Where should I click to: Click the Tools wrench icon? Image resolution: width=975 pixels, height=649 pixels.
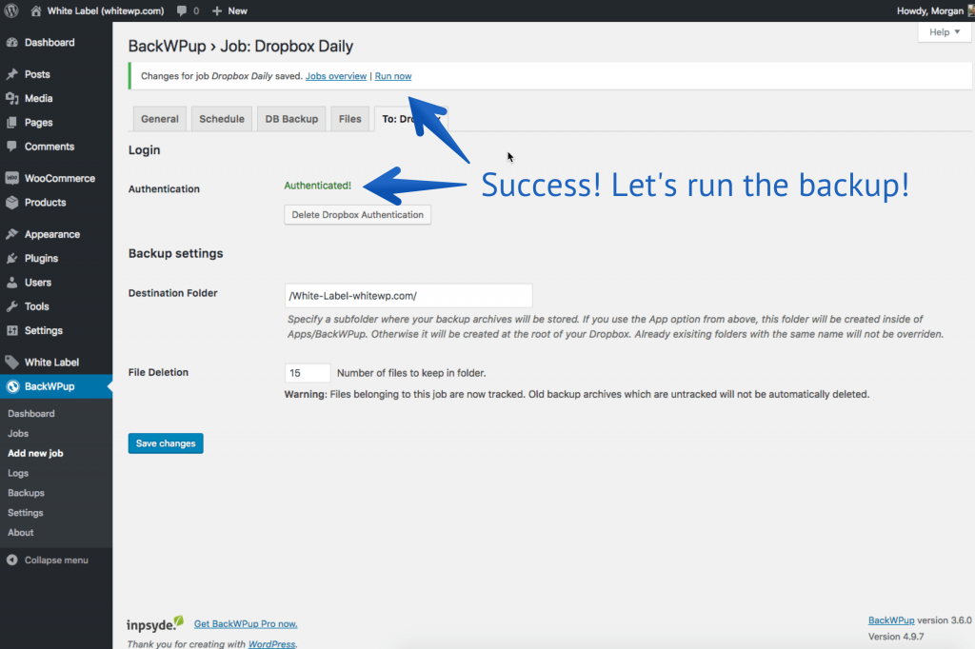11,305
